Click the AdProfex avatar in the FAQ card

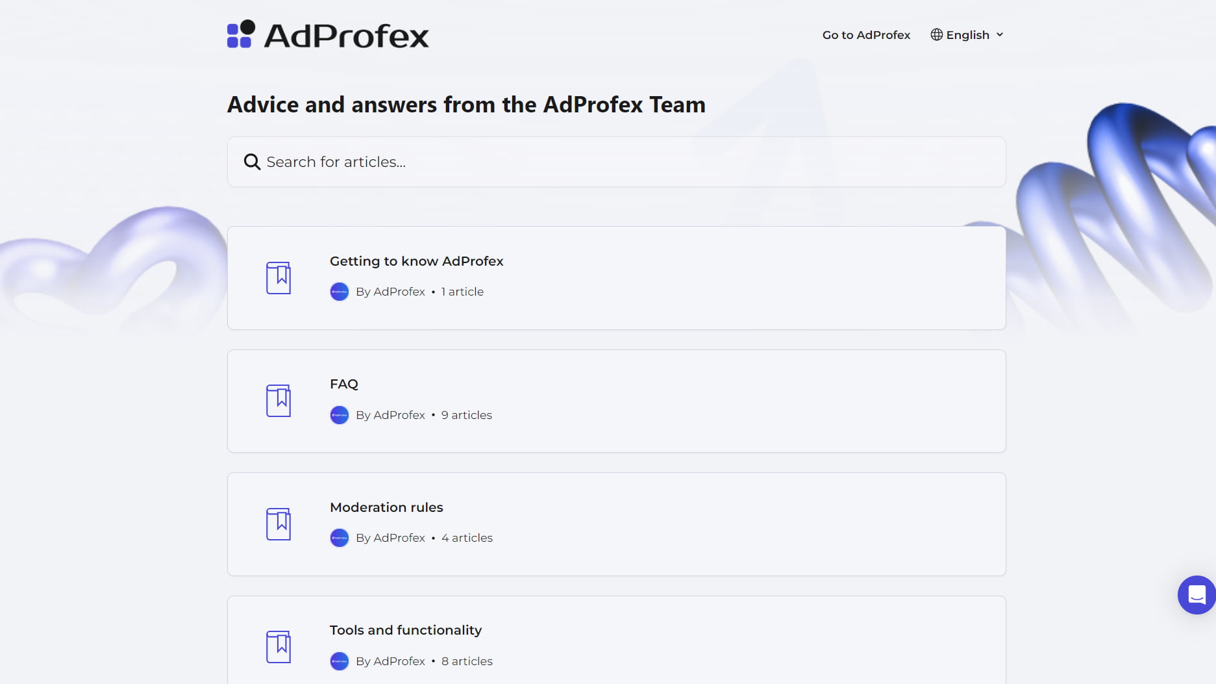[x=340, y=415]
